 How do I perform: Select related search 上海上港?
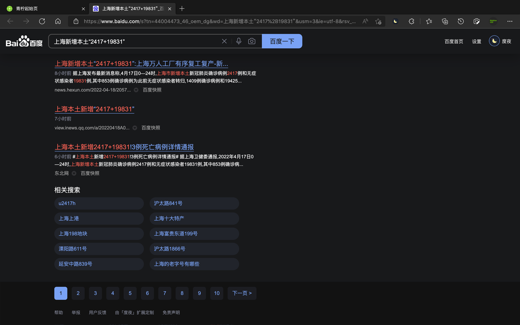pos(99,219)
